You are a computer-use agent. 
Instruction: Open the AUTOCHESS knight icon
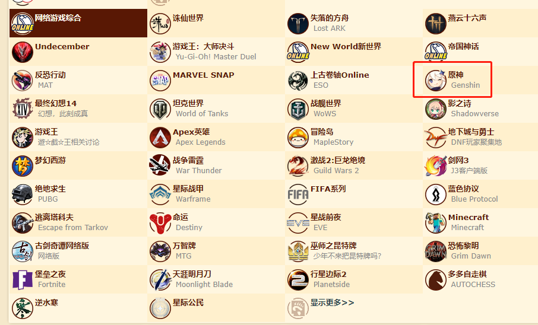pyautogui.click(x=435, y=279)
